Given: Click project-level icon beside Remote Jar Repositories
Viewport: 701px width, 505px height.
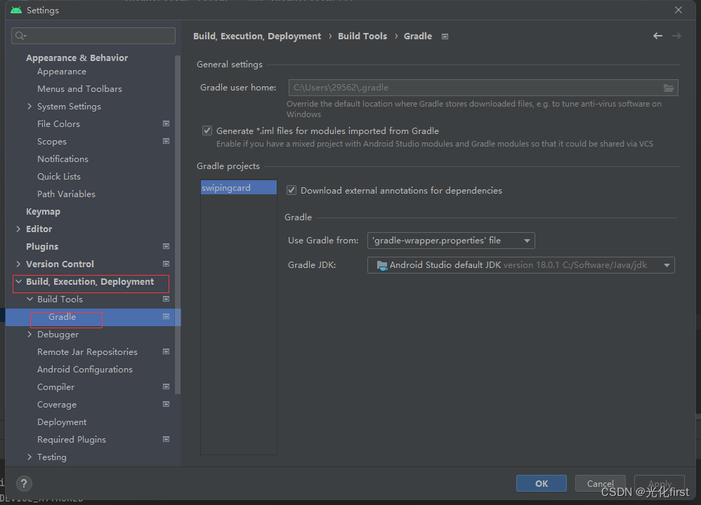Looking at the screenshot, I should click(x=166, y=352).
